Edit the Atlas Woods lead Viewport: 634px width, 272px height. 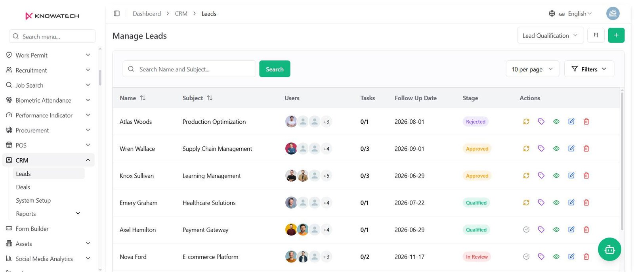point(571,122)
